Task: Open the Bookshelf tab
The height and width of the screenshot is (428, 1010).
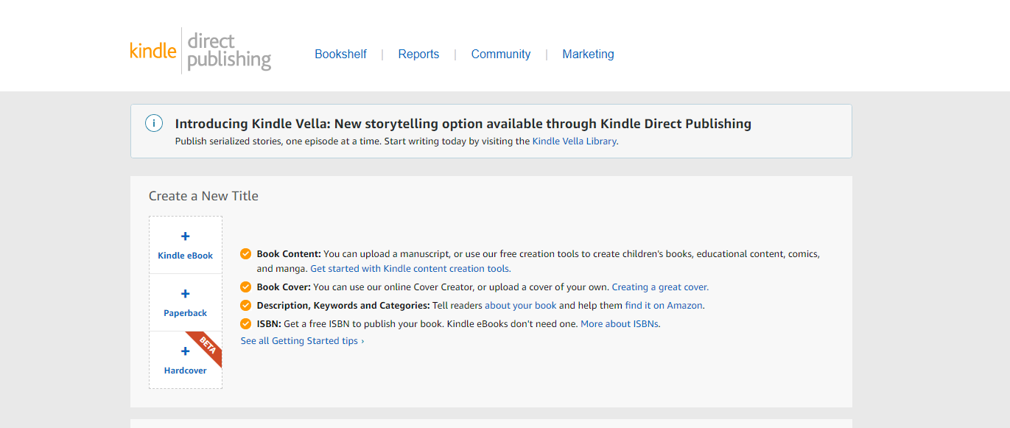Action: pyautogui.click(x=340, y=55)
